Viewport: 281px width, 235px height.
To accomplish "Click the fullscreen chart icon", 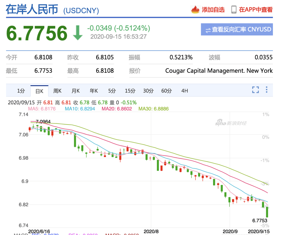I will pyautogui.click(x=256, y=90).
